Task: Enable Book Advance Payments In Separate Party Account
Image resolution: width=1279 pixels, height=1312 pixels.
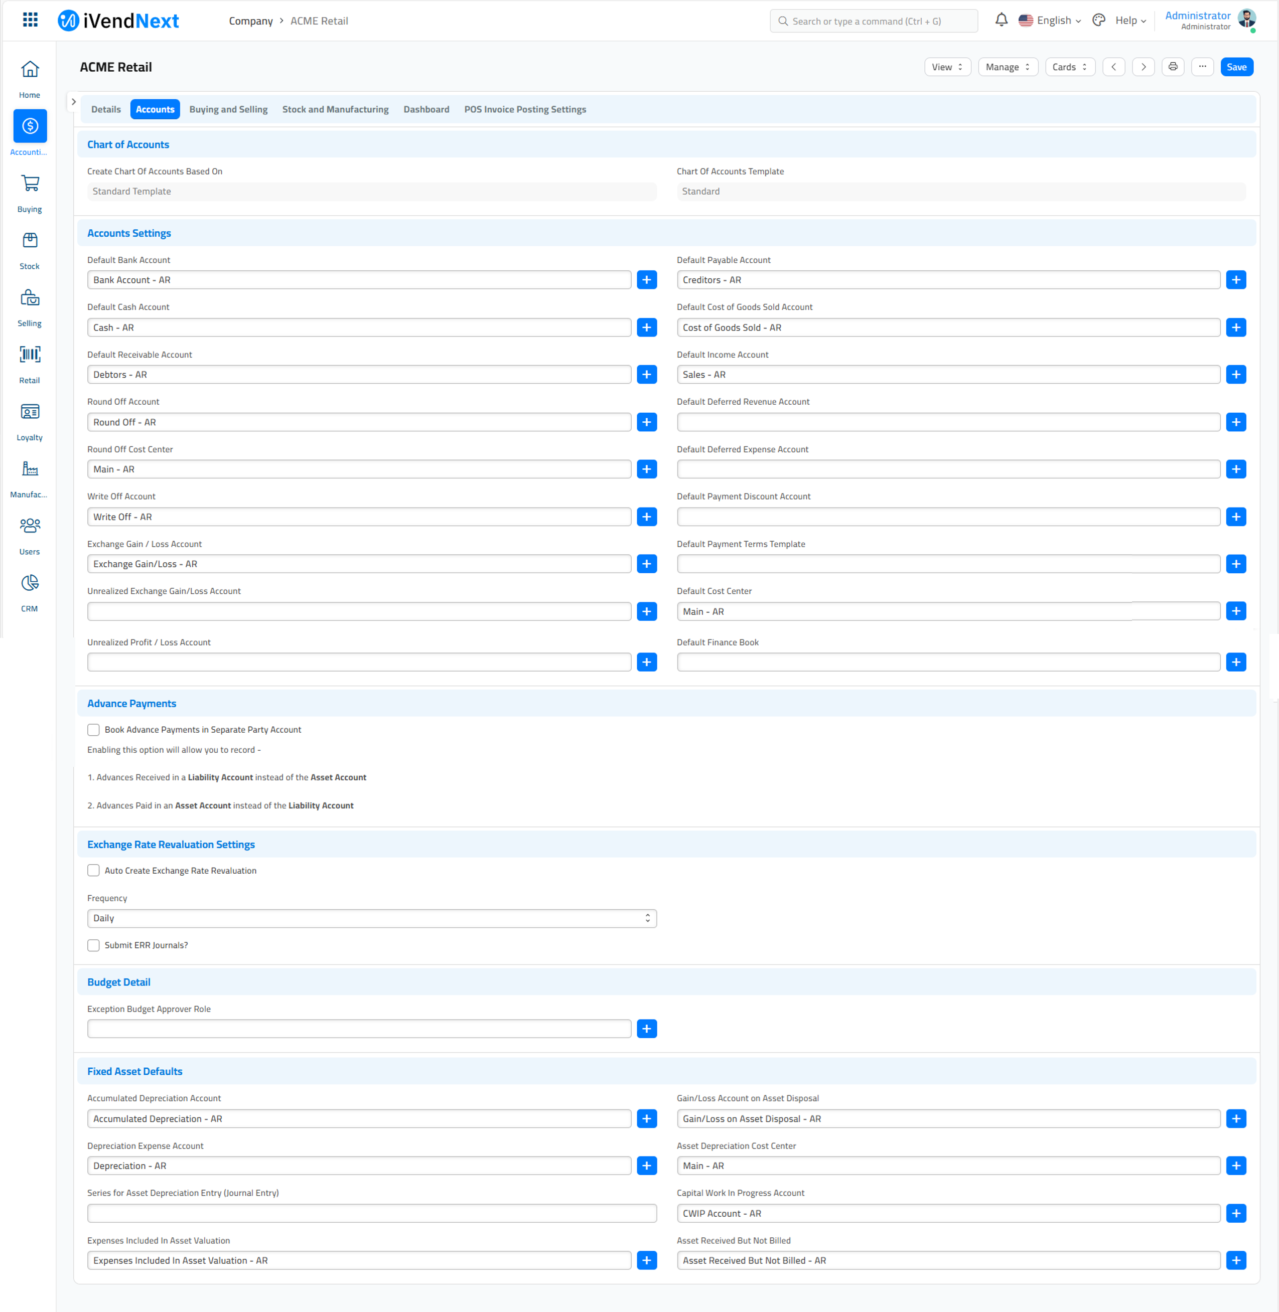Action: tap(95, 730)
